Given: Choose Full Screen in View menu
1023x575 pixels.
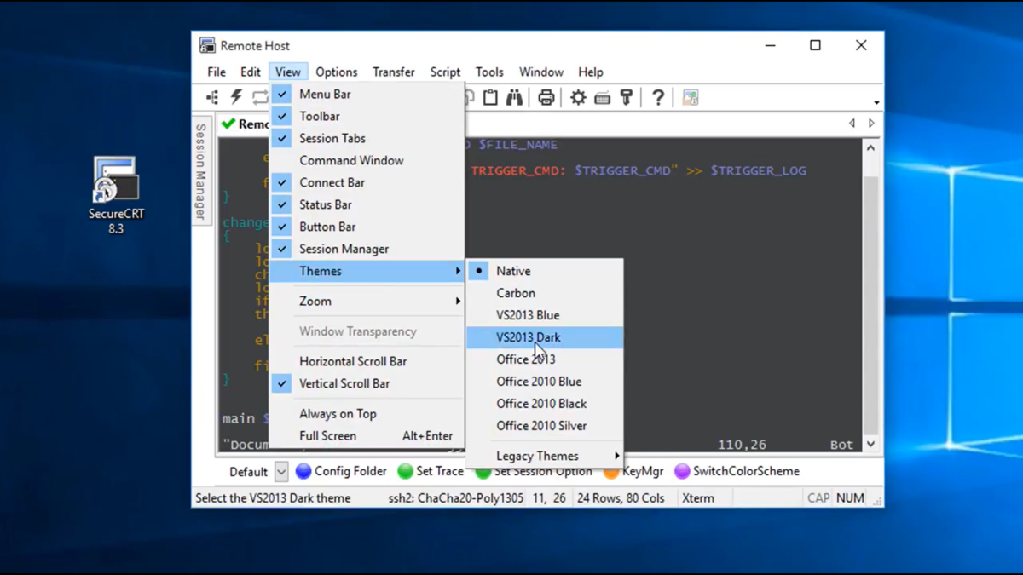Looking at the screenshot, I should coord(367,435).
